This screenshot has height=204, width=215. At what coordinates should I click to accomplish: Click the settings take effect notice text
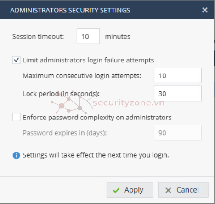pos(96,155)
